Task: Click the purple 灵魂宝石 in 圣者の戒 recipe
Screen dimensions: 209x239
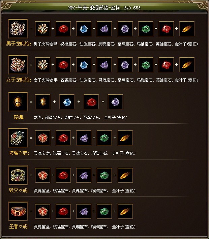Action: click(84, 211)
